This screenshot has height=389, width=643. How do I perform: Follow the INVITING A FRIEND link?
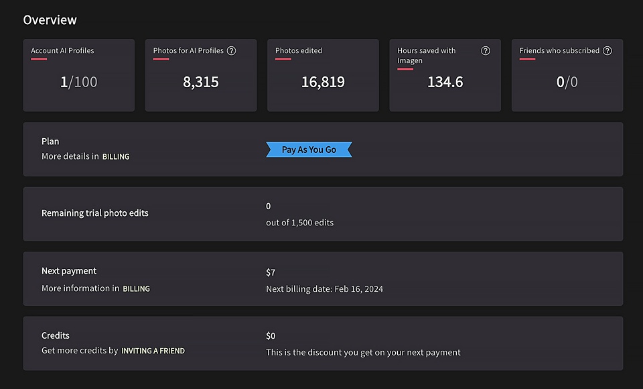[153, 351]
